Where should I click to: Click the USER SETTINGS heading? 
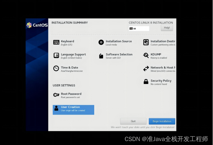tap(64, 85)
